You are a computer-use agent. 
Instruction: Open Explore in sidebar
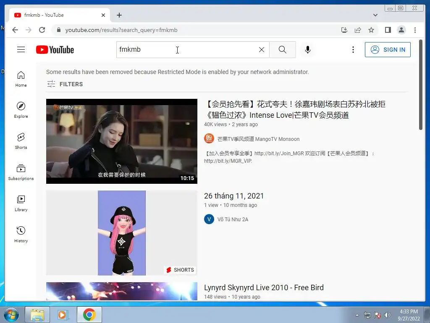[x=21, y=110]
